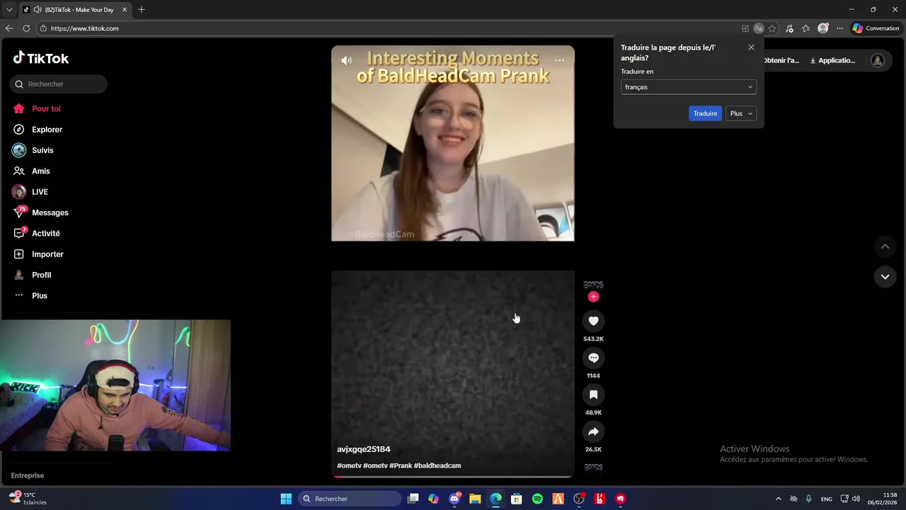Click the Entreprise footer link

point(28,475)
